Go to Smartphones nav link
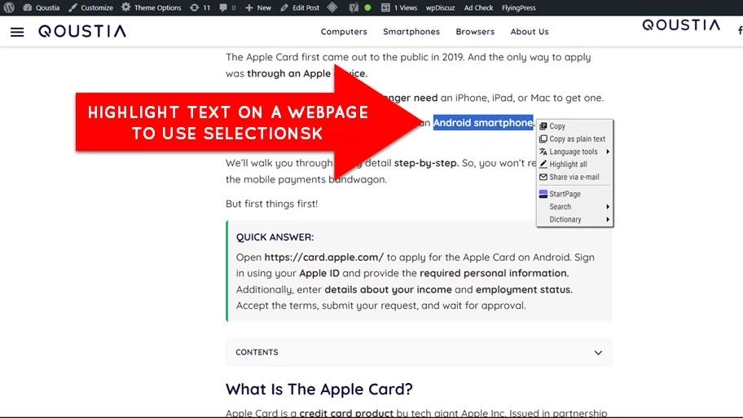The width and height of the screenshot is (743, 418). coord(411,31)
